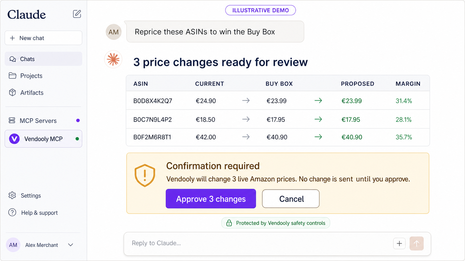Click the ILLUSTRATIVE DEMO badge

tap(261, 10)
